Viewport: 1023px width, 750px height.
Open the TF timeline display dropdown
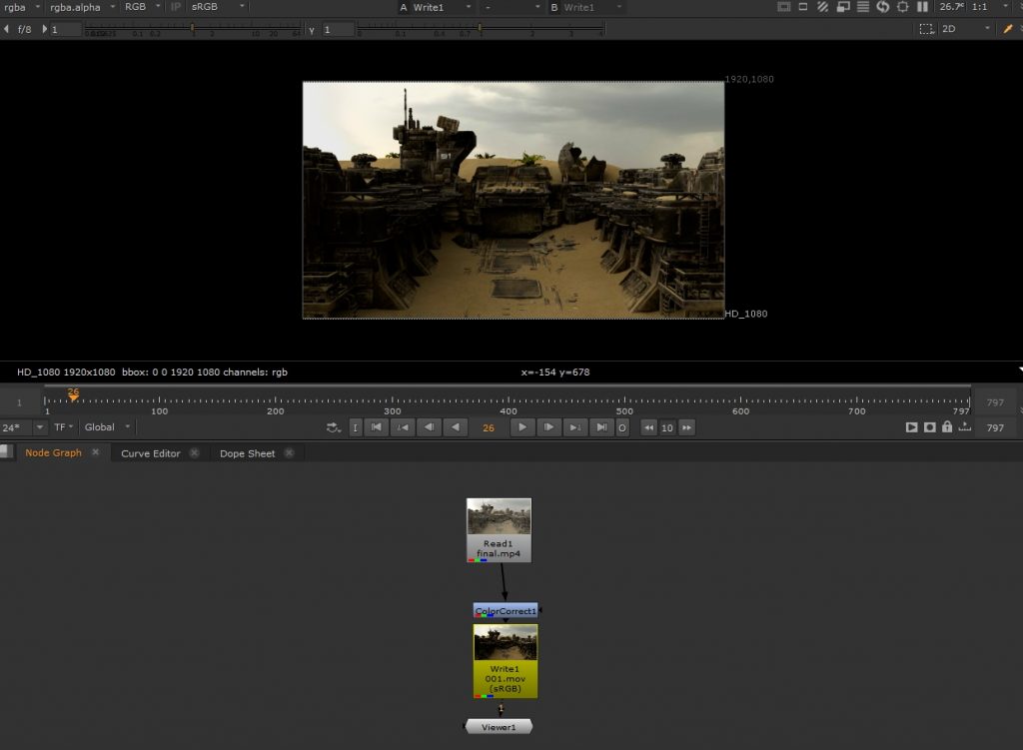coord(63,427)
